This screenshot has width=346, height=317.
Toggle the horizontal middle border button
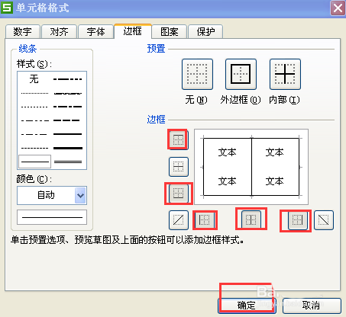(x=179, y=167)
